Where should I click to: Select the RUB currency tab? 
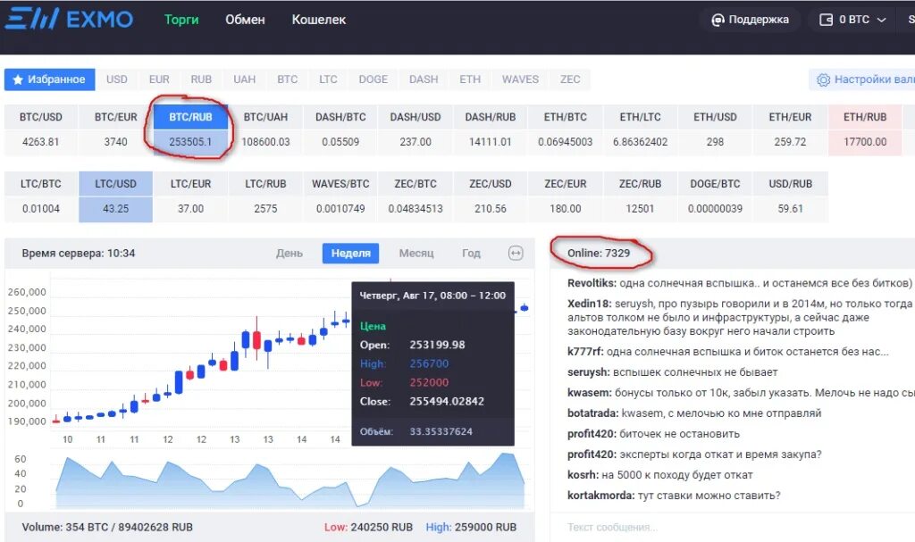(x=201, y=79)
